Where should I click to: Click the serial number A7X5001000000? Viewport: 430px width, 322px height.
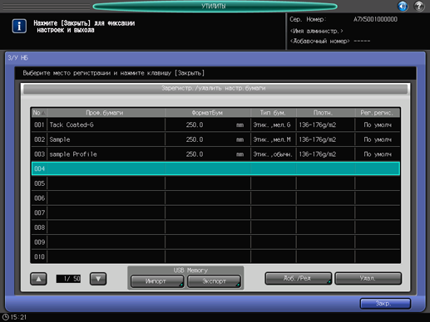point(375,19)
